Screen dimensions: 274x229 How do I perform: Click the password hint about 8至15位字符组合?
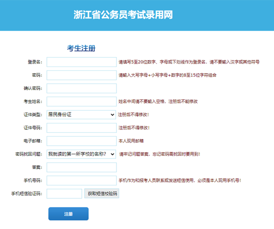(x=167, y=75)
